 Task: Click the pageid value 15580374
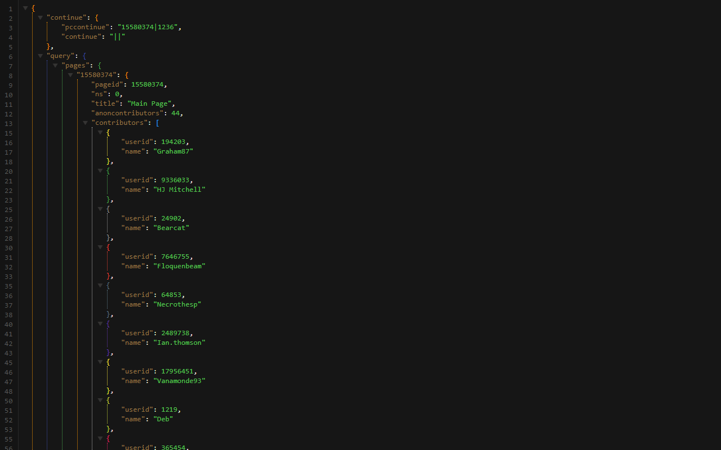147,84
